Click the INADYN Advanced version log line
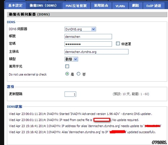This screenshot has width=168, height=145. point(80,114)
